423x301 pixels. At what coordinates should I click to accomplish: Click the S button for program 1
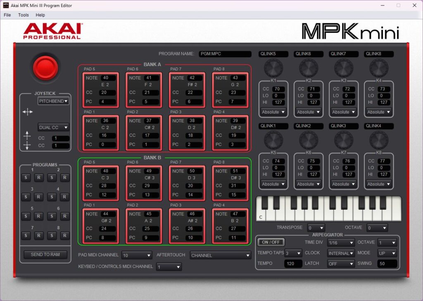26,178
